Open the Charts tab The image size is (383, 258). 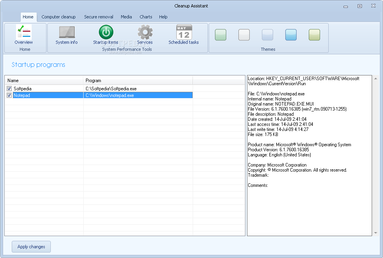coord(146,17)
